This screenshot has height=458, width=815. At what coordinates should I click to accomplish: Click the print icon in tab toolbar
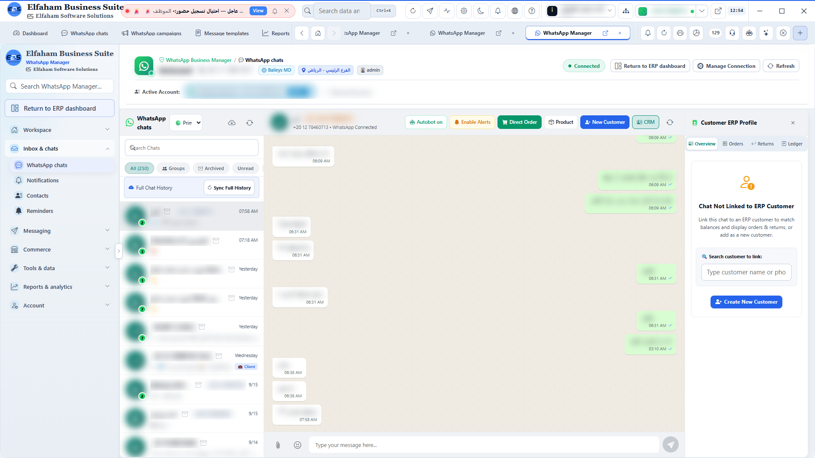pyautogui.click(x=680, y=33)
